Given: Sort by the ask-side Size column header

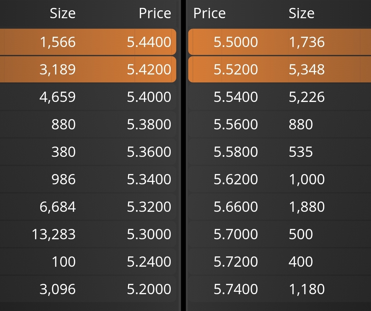Looking at the screenshot, I should (x=302, y=13).
